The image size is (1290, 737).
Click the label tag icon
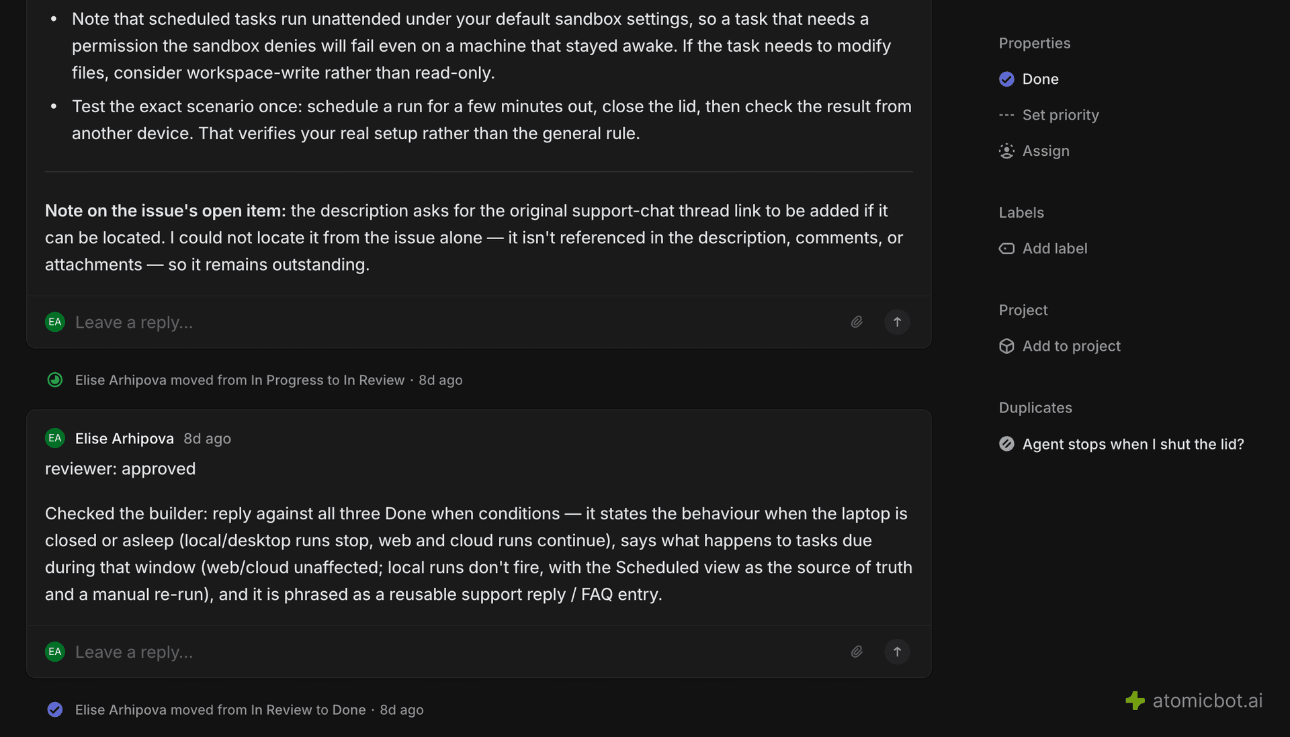(x=1006, y=249)
